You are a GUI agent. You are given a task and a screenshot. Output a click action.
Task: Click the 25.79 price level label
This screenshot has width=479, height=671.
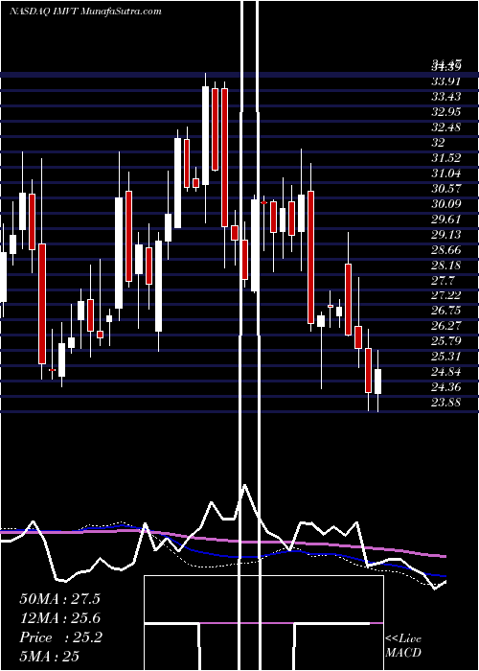pos(446,341)
